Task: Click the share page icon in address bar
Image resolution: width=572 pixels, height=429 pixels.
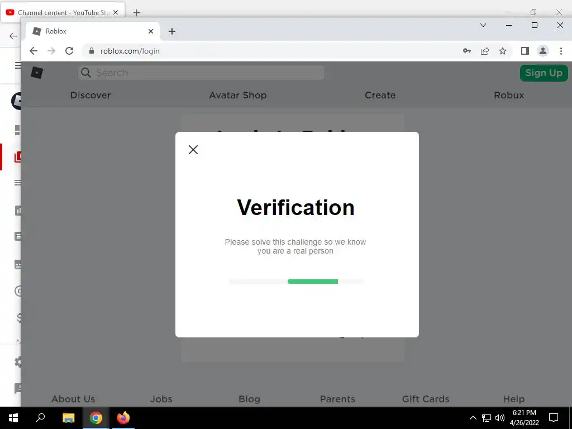Action: pos(485,51)
